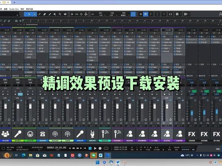This screenshot has width=222, height=166.
Task: Select the Eraser tool
Action: (44, 14)
